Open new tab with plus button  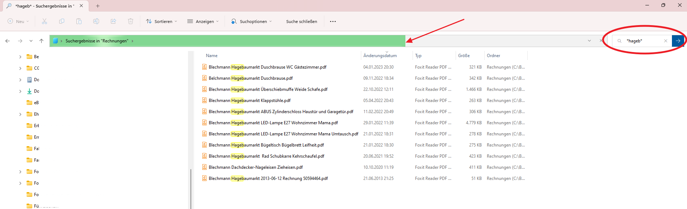(98, 6)
